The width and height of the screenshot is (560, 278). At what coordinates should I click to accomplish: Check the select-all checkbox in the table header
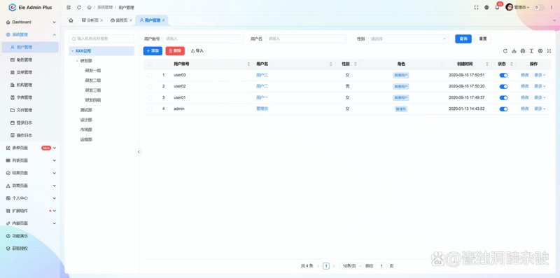[x=150, y=64]
